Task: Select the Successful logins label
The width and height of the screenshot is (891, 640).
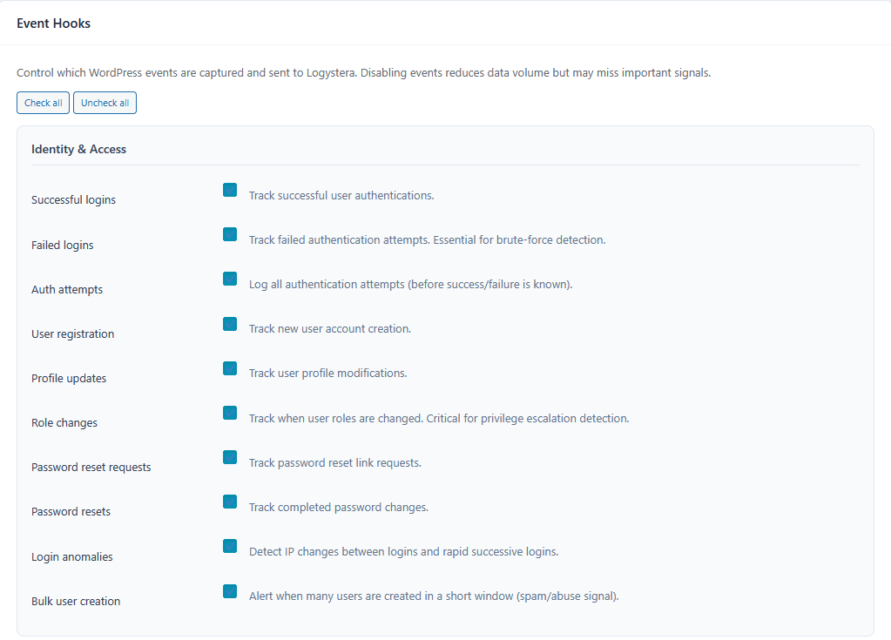Action: coord(73,199)
